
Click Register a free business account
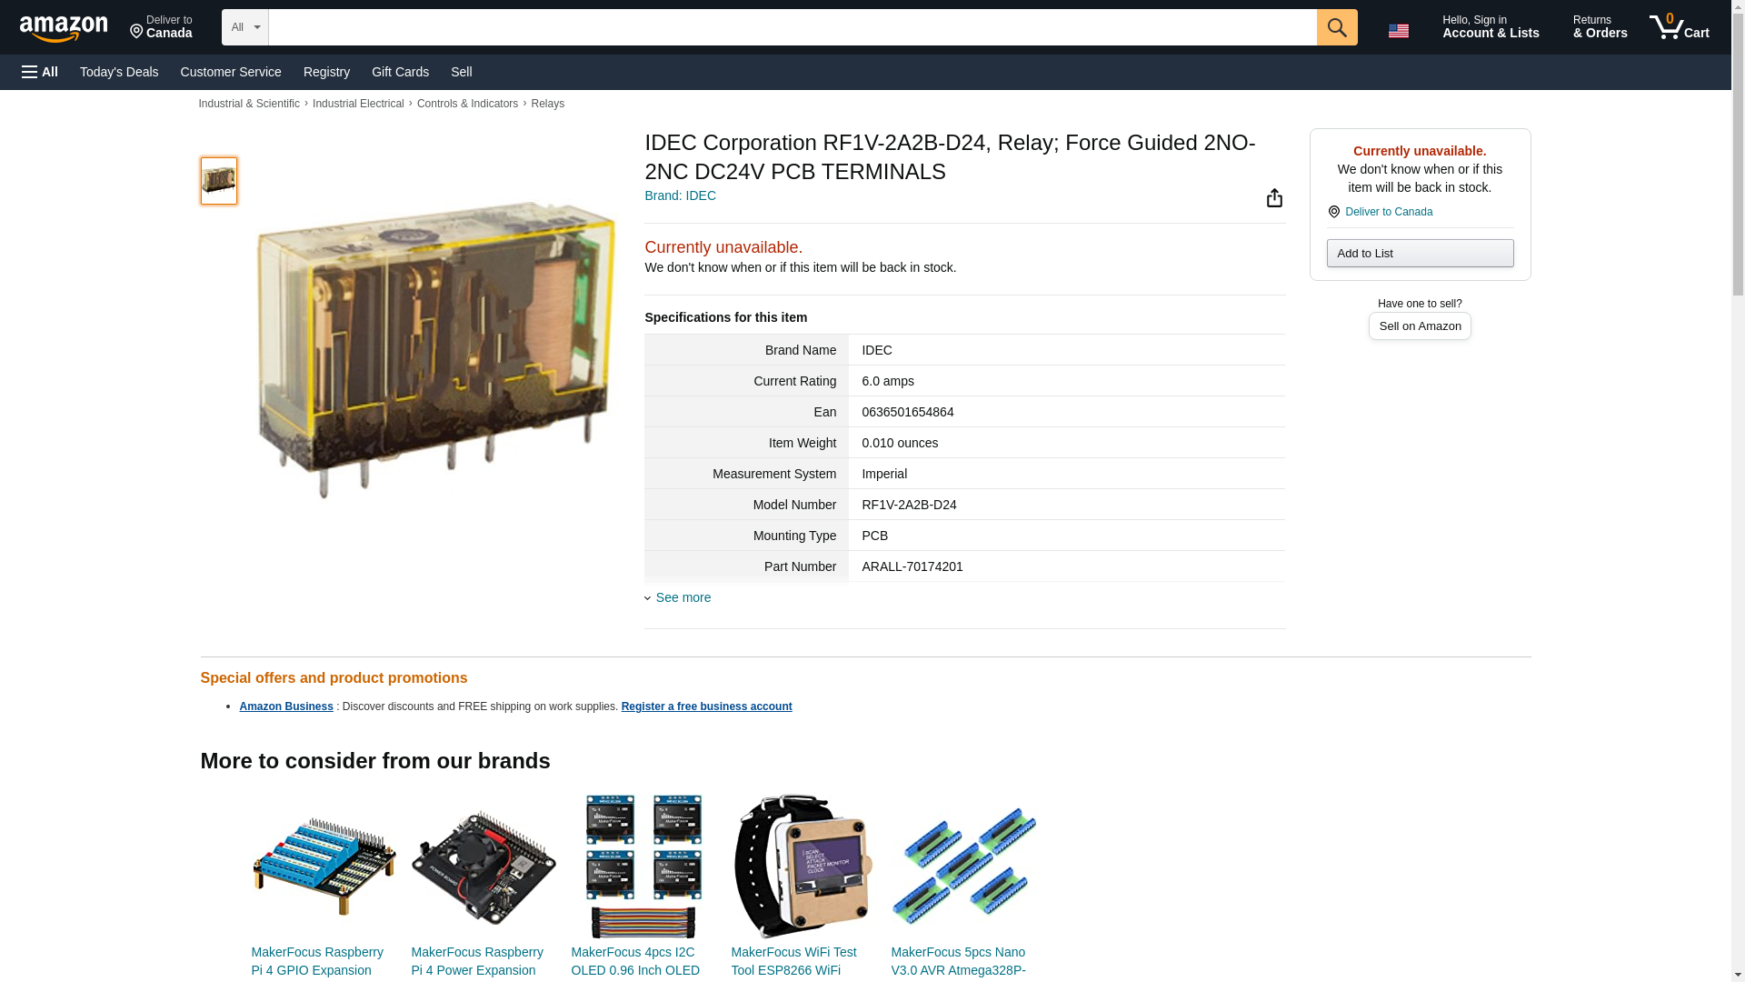(706, 706)
